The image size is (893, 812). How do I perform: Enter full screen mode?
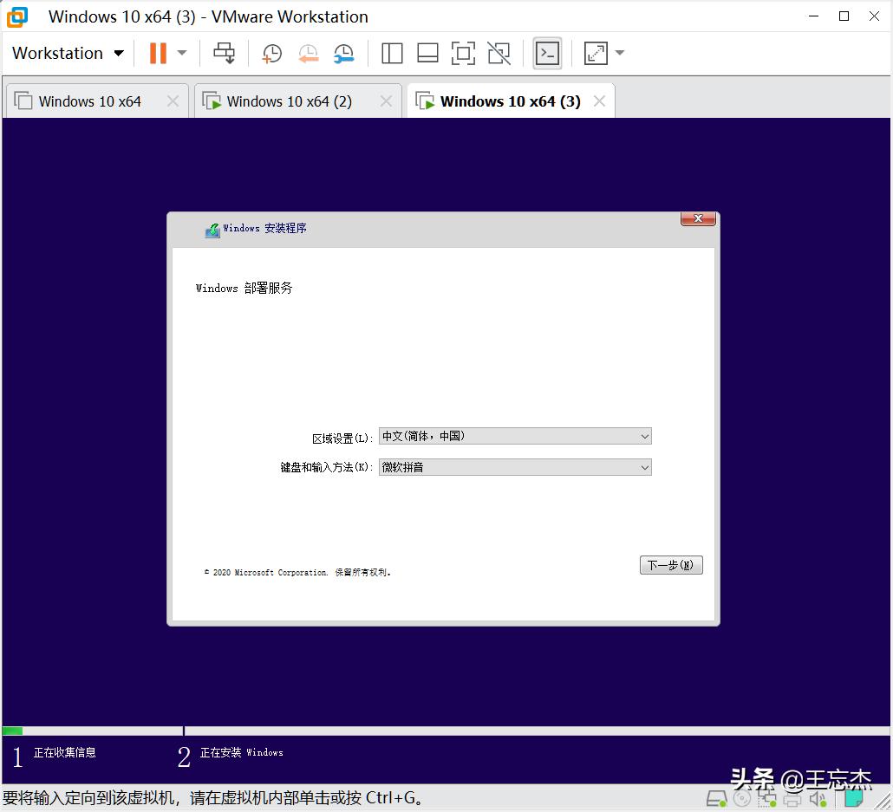point(463,53)
